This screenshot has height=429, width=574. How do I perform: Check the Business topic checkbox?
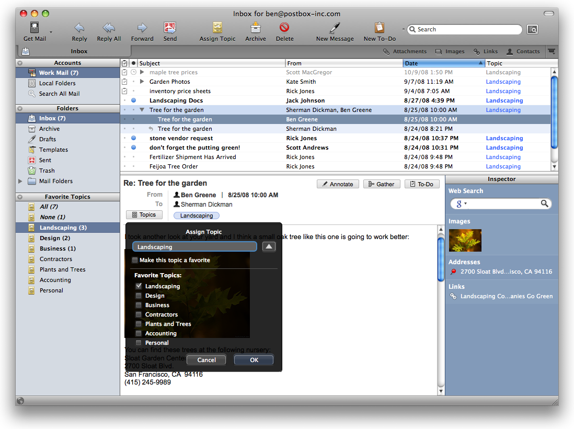pos(139,305)
